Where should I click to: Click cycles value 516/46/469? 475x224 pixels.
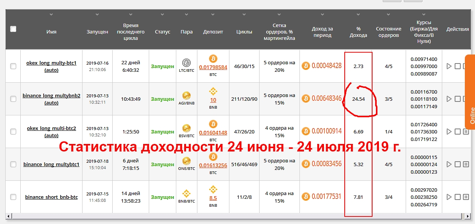tap(244, 164)
